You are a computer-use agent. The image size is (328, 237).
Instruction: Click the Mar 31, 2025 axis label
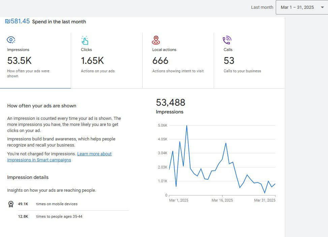(265, 200)
